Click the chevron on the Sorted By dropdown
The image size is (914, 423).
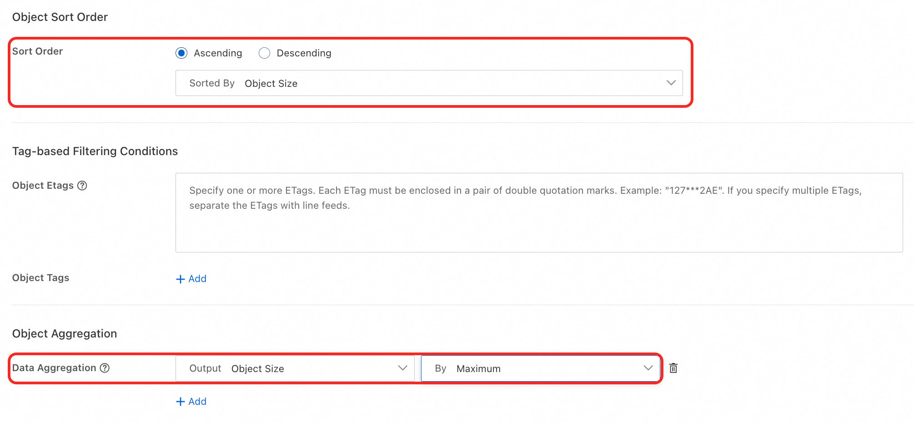tap(671, 83)
